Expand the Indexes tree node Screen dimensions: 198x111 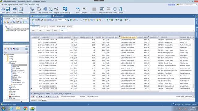click(x=8, y=88)
